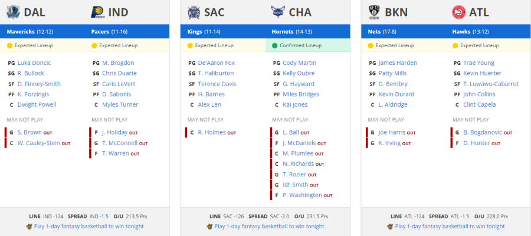View injured player L. Ball
The image size is (531, 236).
coord(291,132)
